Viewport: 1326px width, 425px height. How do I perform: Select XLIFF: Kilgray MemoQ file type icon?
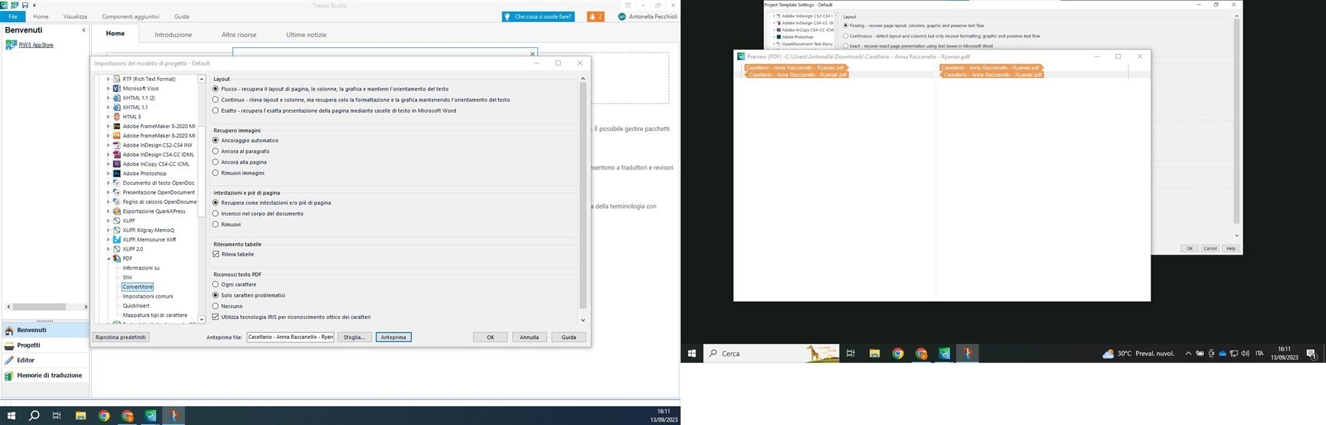(116, 230)
